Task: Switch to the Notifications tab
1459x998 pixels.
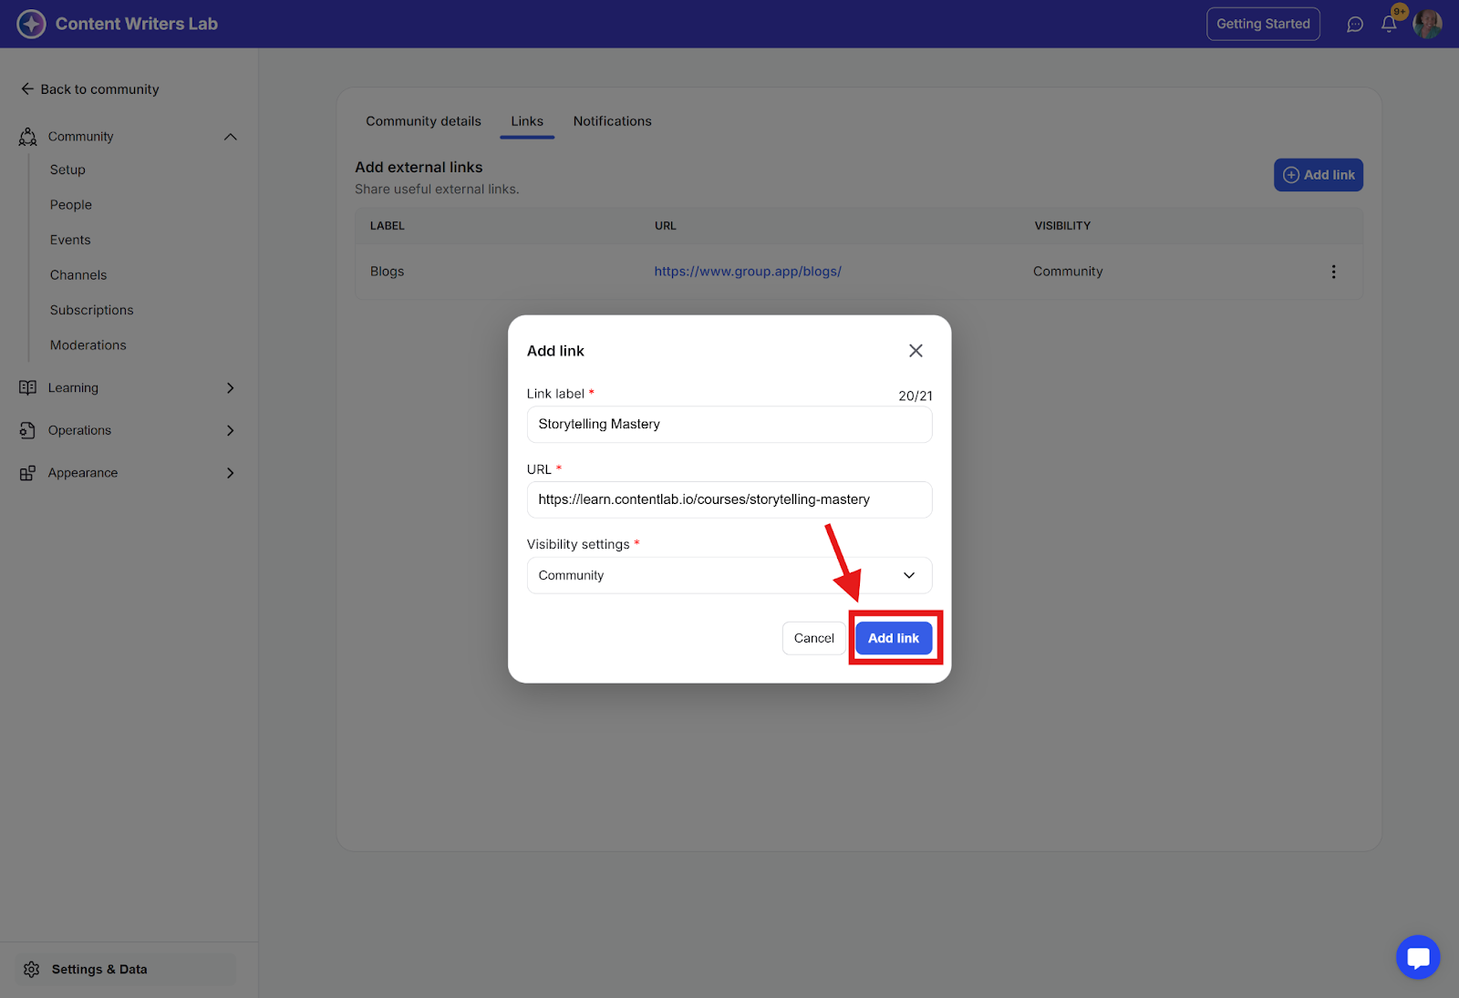Action: (613, 121)
